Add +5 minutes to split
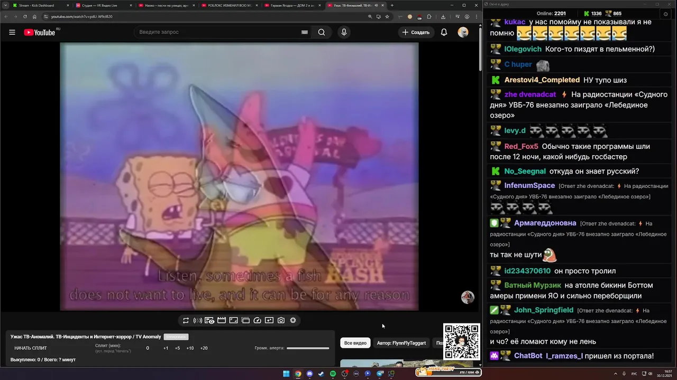677x380 pixels. tap(177, 348)
